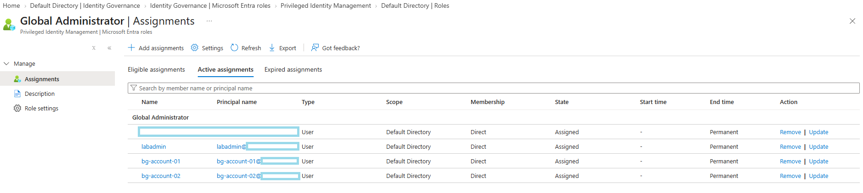Click Direct membership in bg-account-02 row
The width and height of the screenshot is (863, 193).
pyautogui.click(x=478, y=176)
